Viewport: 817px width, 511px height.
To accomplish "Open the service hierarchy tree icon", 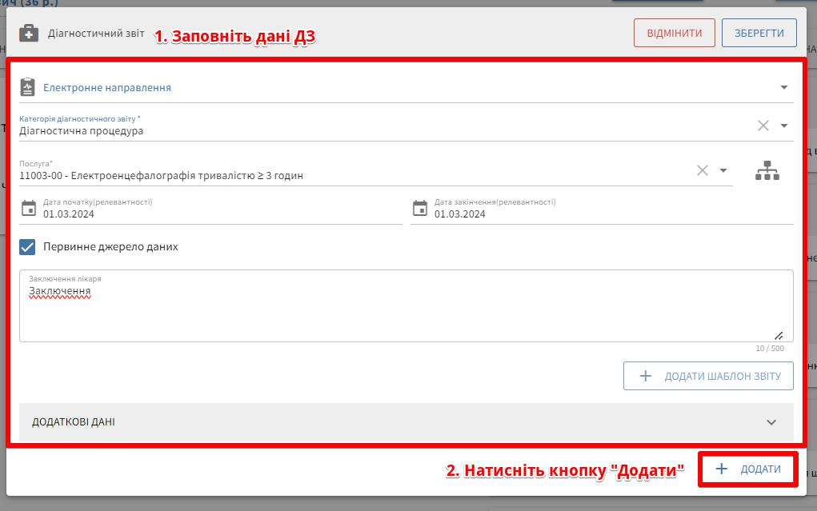I will [x=767, y=170].
